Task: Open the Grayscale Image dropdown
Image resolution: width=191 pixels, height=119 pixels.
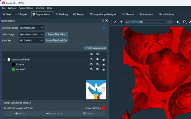Action: (x=32, y=28)
